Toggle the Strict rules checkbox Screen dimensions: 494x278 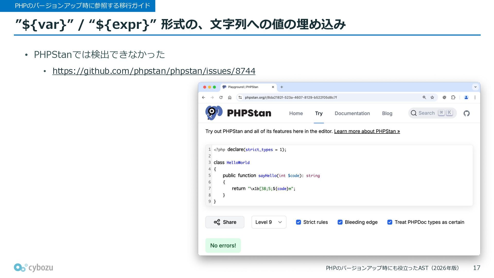click(x=298, y=222)
